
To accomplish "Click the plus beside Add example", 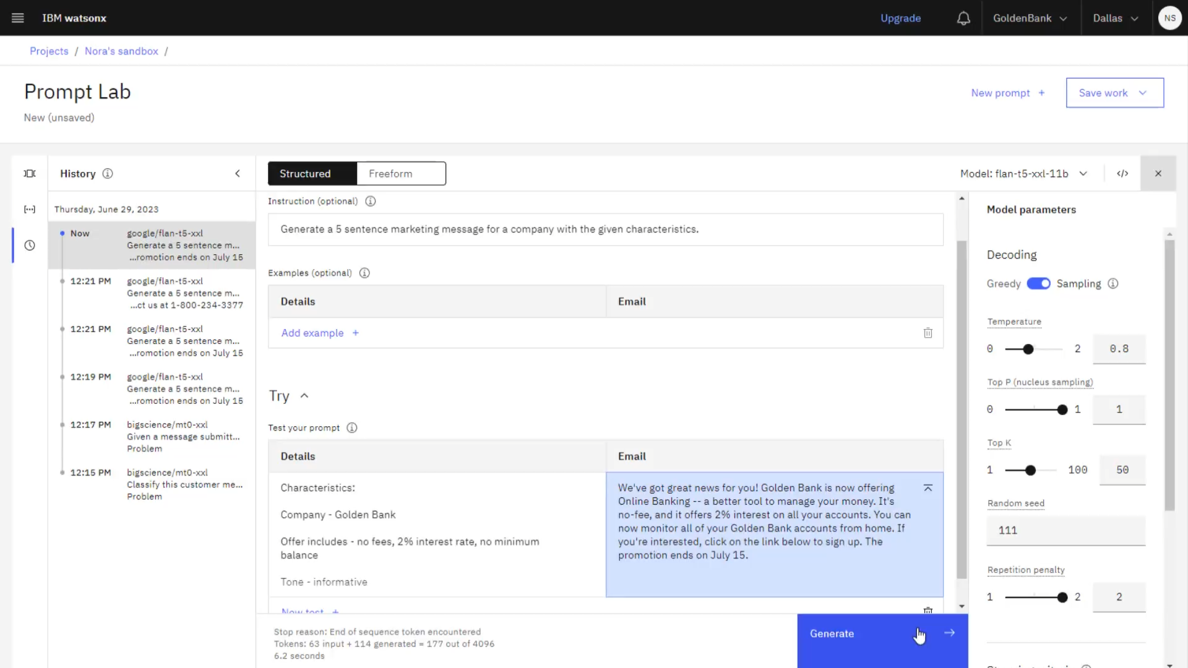I will coord(356,333).
